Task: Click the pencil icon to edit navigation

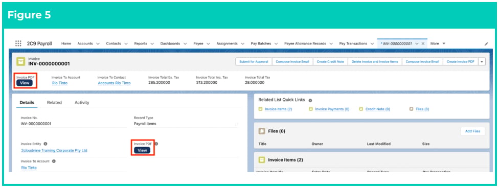Action: point(486,44)
